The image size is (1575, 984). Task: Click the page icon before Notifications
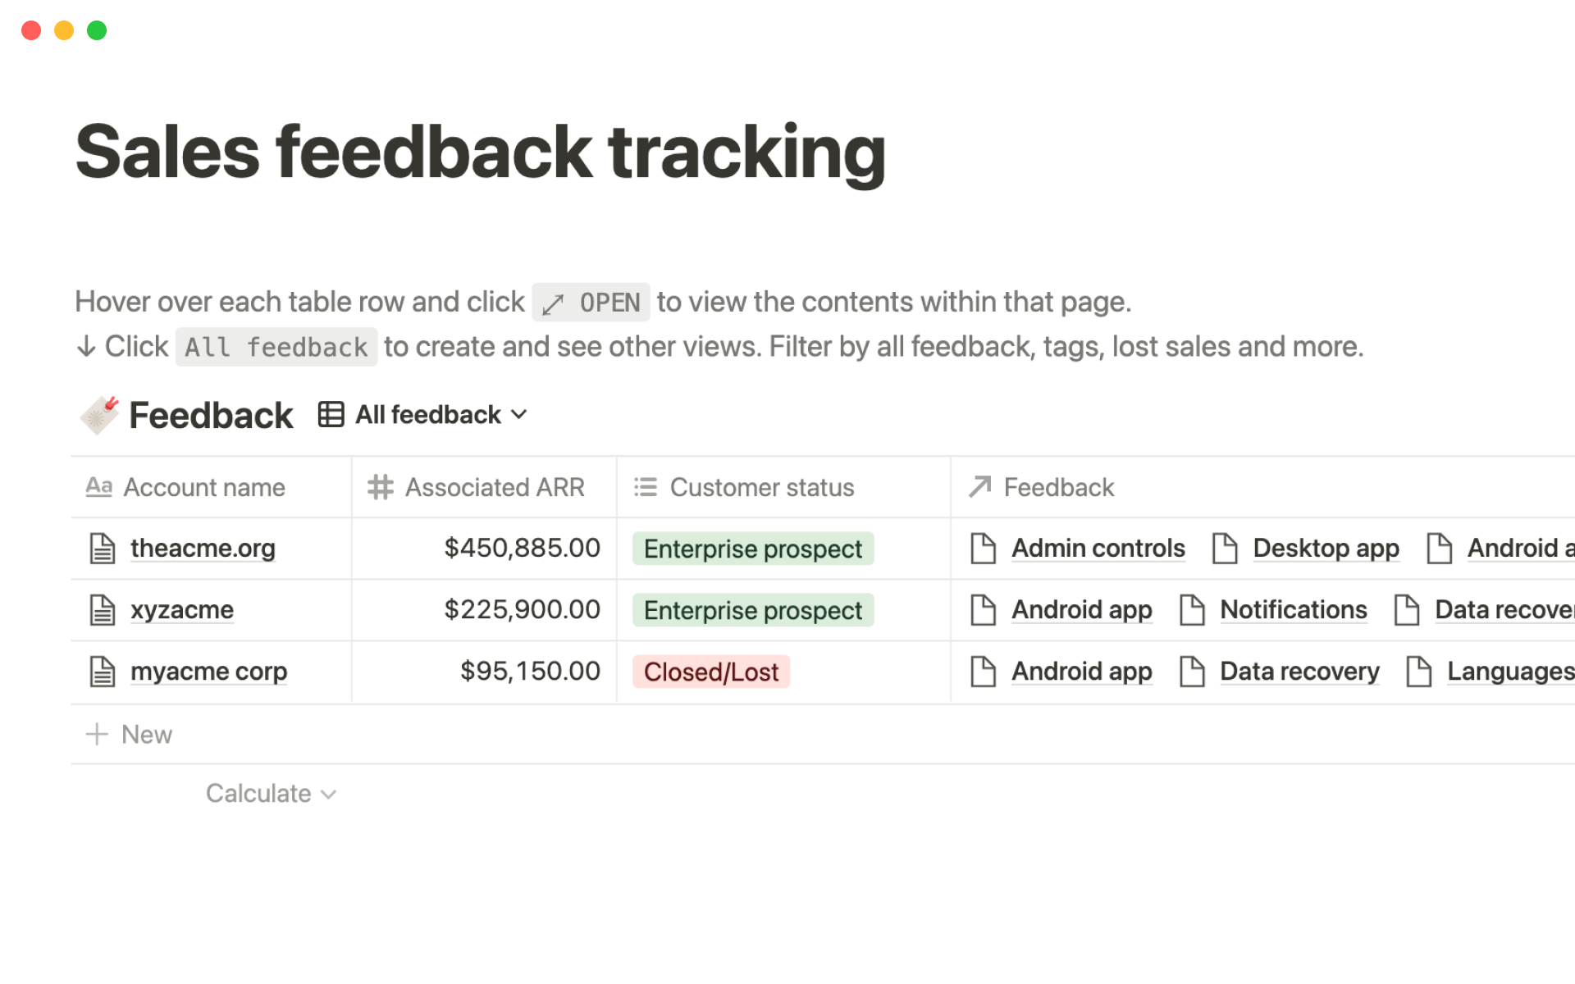coord(1192,610)
